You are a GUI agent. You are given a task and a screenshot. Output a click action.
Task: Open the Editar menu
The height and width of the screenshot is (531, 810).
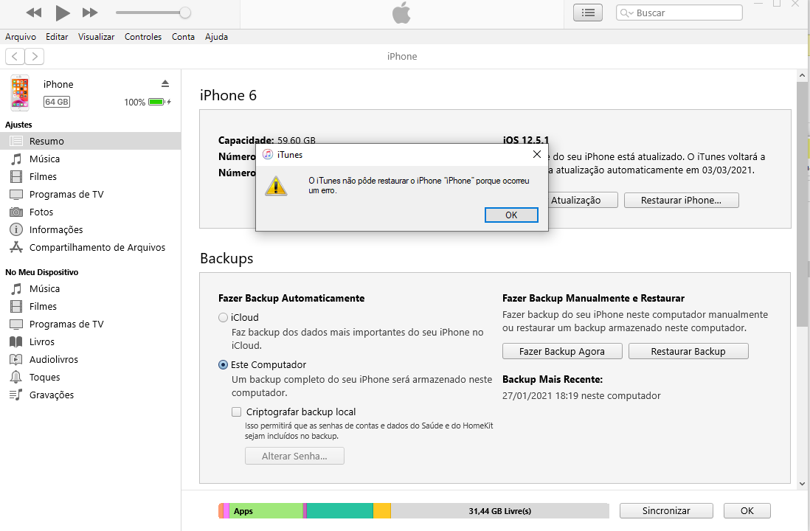tap(57, 37)
